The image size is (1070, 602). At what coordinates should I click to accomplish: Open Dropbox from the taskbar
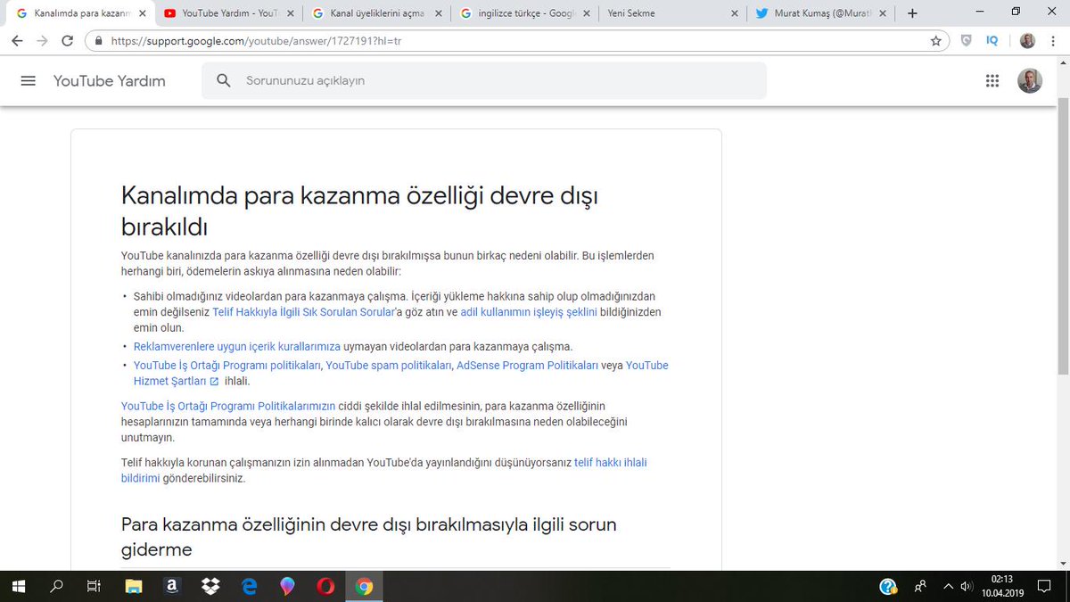point(210,586)
